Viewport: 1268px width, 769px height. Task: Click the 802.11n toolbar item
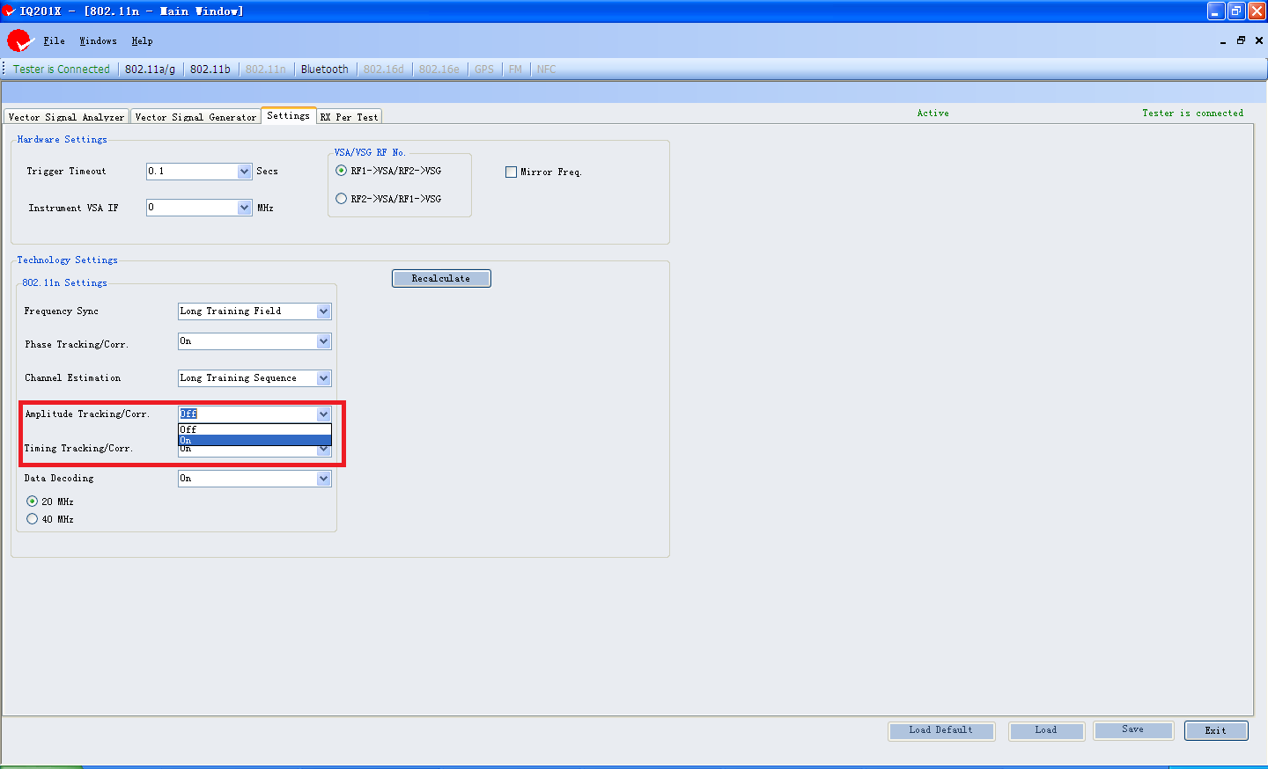pos(266,69)
